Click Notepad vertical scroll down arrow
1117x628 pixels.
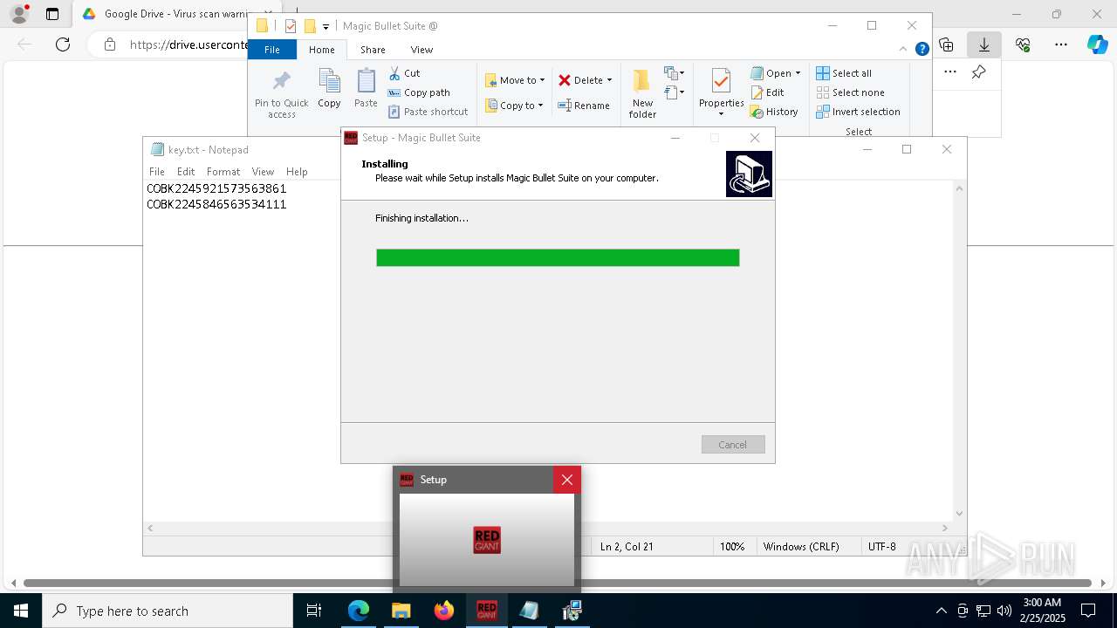tap(960, 514)
